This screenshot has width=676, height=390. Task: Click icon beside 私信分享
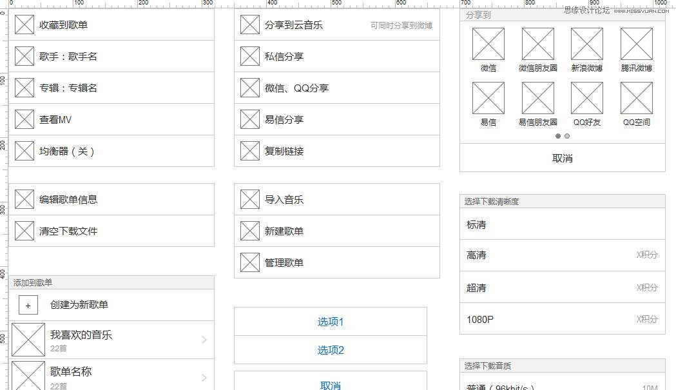click(250, 56)
